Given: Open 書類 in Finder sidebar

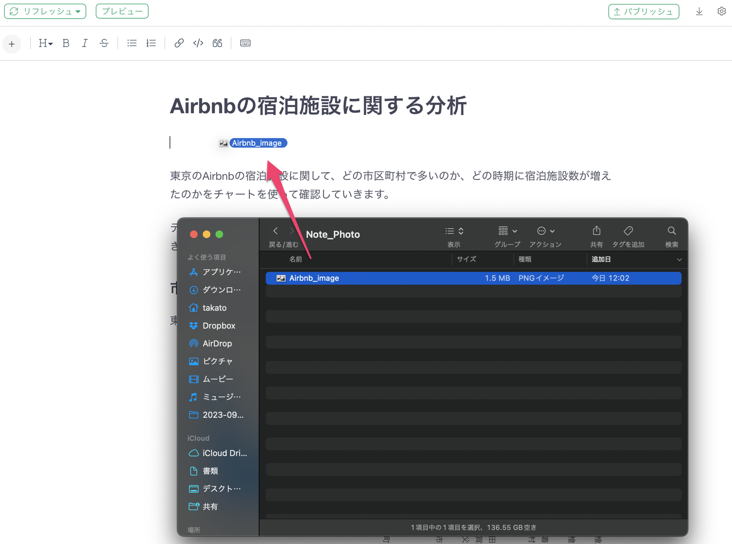Looking at the screenshot, I should [x=203, y=471].
